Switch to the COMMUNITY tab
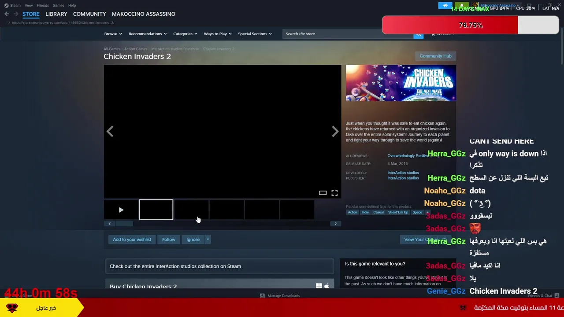This screenshot has width=564, height=317. click(x=89, y=14)
